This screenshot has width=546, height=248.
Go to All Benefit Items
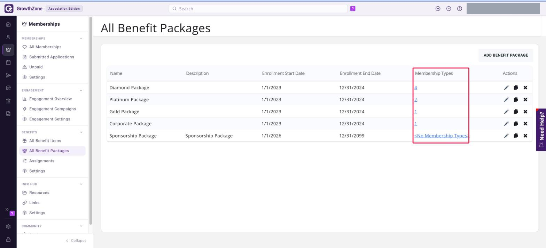[45, 141]
